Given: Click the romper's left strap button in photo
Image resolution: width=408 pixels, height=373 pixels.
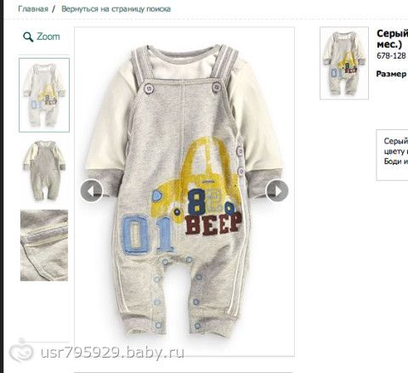Looking at the screenshot, I should (x=149, y=88).
